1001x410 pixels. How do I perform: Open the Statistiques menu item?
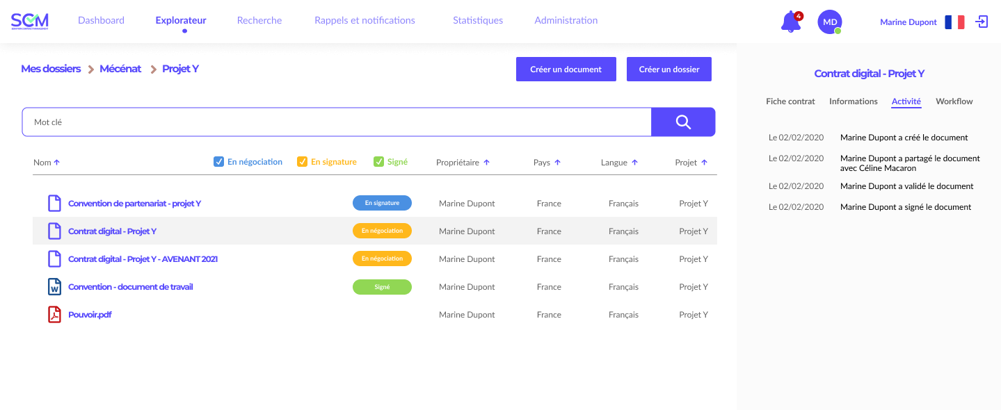(x=477, y=20)
